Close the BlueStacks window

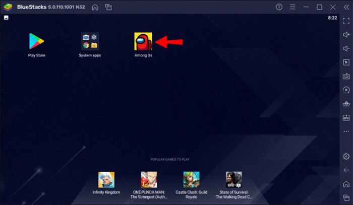tap(333, 7)
